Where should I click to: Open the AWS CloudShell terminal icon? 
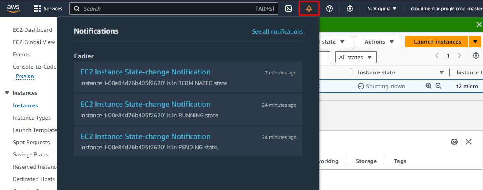(289, 9)
